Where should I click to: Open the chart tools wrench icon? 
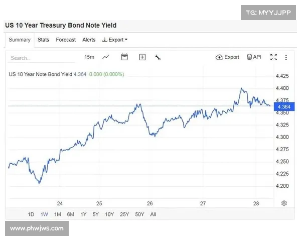point(158,57)
